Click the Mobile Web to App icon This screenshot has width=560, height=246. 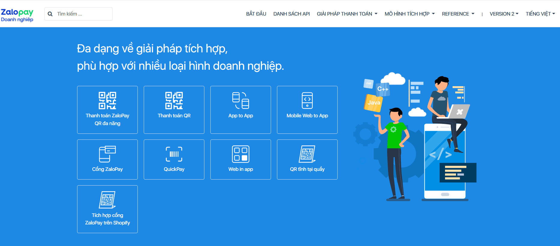[x=307, y=101]
